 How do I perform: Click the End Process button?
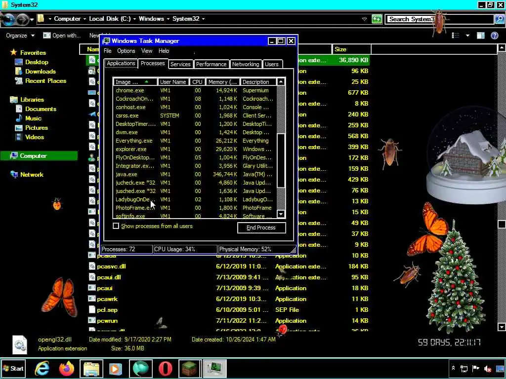[x=261, y=227]
